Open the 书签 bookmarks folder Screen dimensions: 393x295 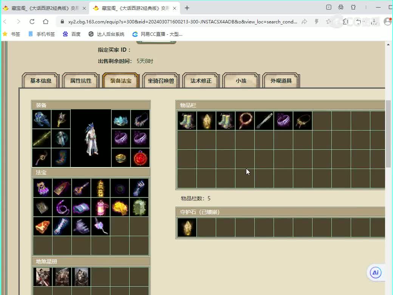(x=12, y=34)
